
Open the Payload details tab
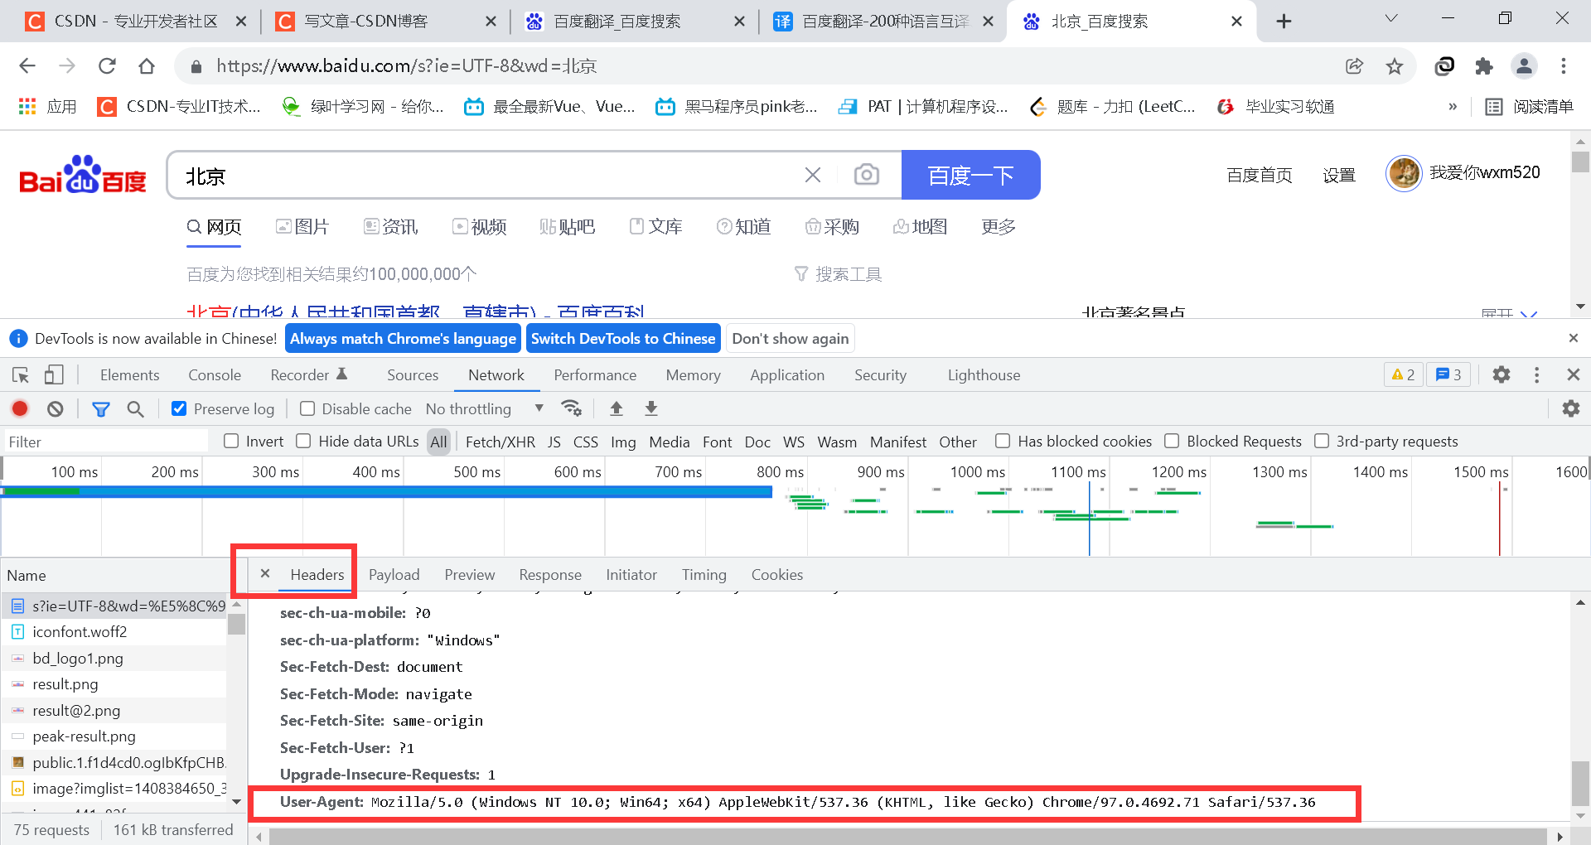394,574
